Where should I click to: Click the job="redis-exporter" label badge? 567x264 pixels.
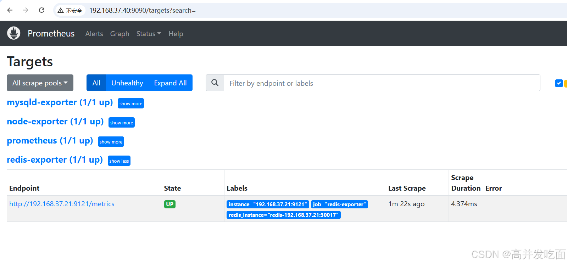(339, 204)
